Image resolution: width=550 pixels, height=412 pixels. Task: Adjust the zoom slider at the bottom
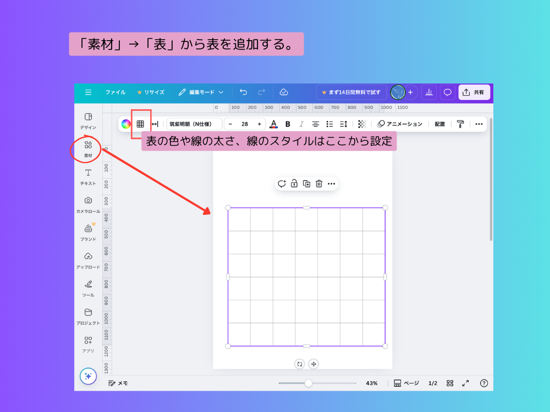coord(309,383)
